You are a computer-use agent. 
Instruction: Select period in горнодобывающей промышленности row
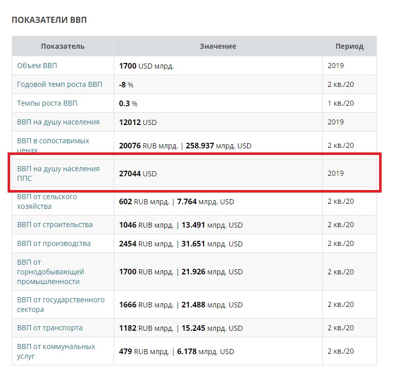click(341, 272)
